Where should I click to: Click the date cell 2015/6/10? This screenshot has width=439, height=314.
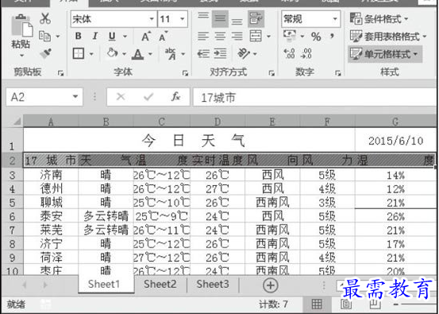tap(395, 141)
